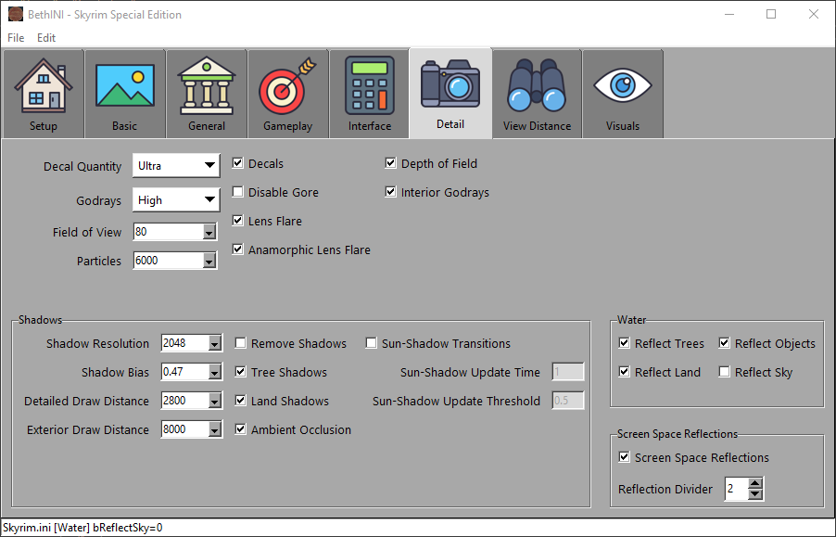Toggle the Depth of Field checkbox
The height and width of the screenshot is (537, 836).
click(391, 163)
